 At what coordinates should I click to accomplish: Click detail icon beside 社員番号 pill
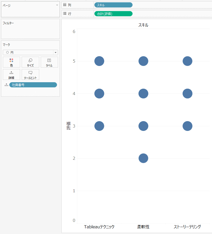pos(6,85)
